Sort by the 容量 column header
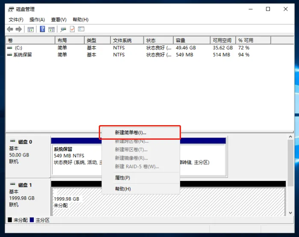This screenshot has height=237, width=299. tap(192, 40)
